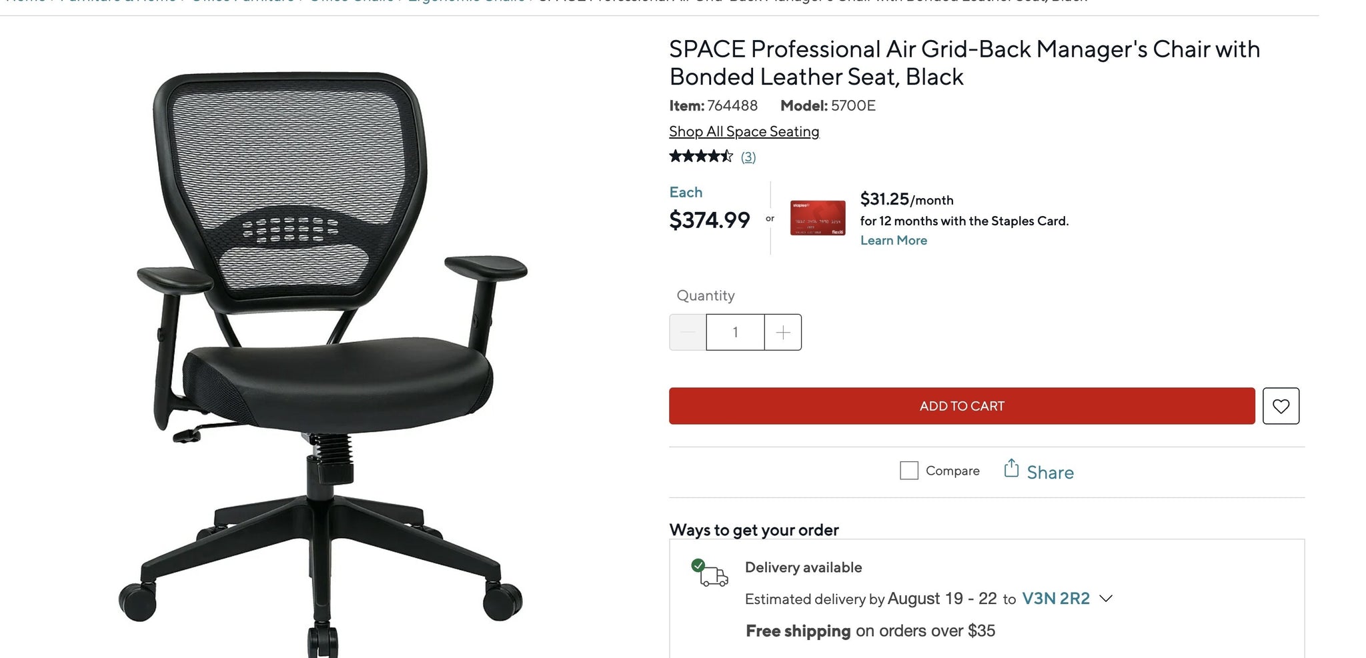Click the $374.99 price
The image size is (1366, 658).
pos(709,220)
